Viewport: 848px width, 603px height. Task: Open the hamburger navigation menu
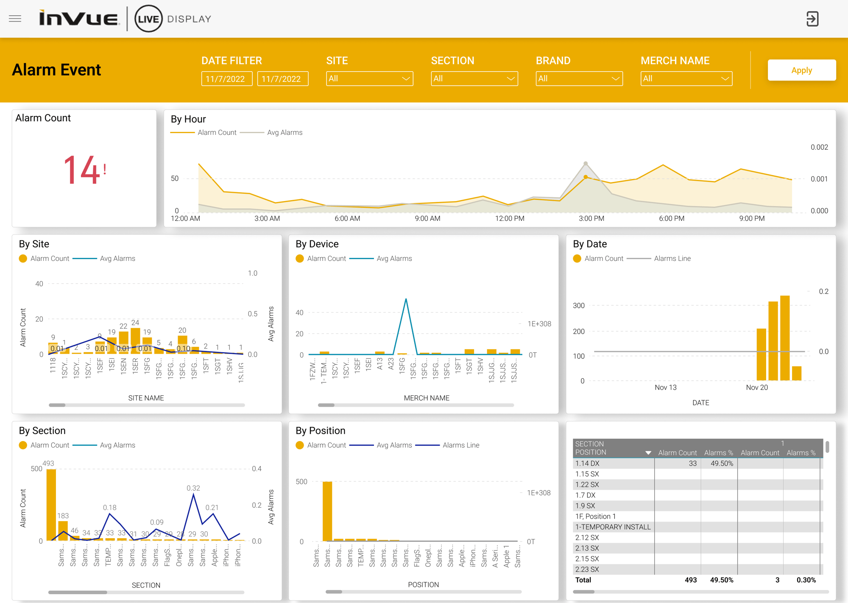(15, 19)
